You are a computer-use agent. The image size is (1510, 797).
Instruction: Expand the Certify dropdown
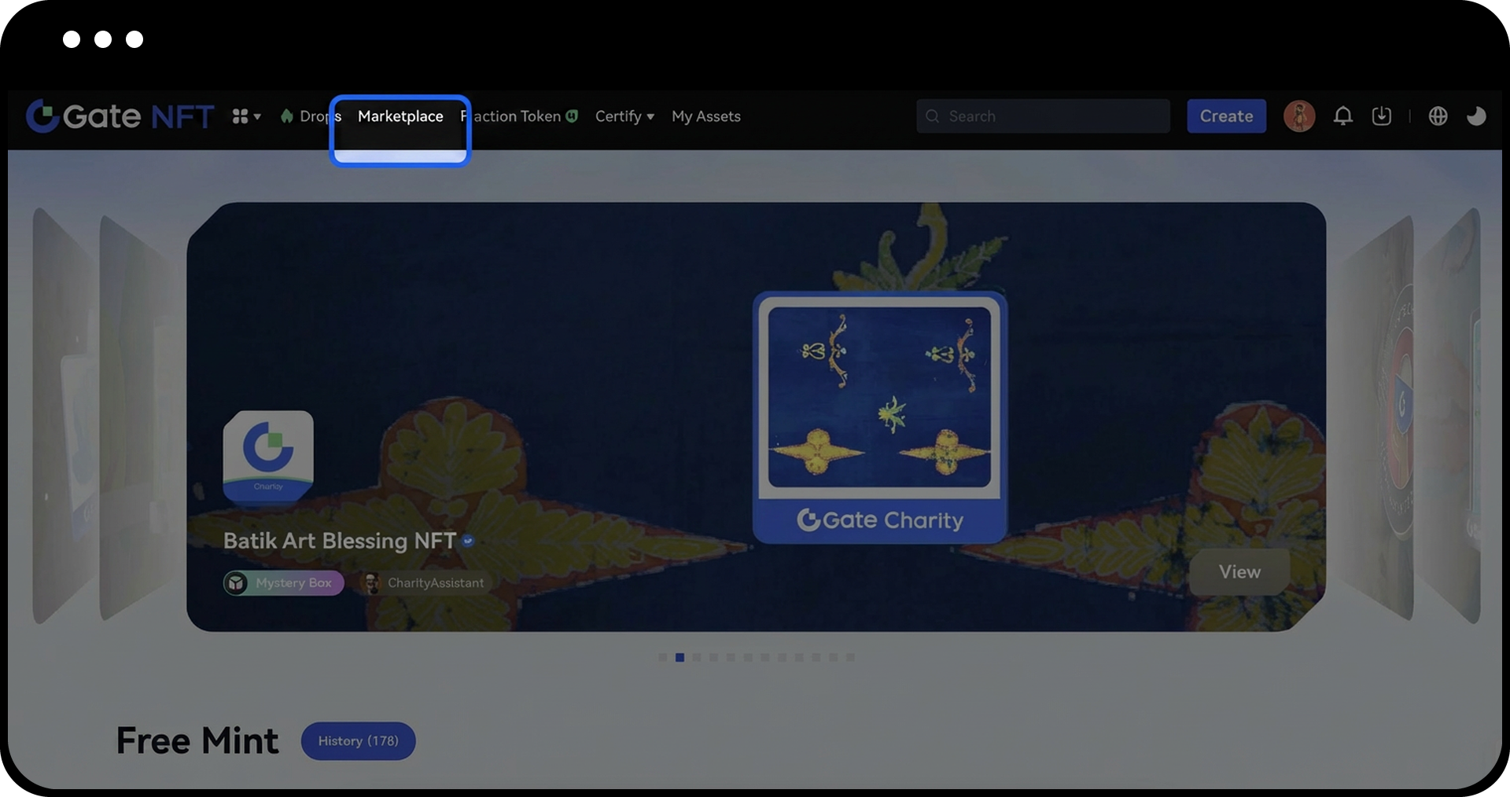[x=624, y=116]
